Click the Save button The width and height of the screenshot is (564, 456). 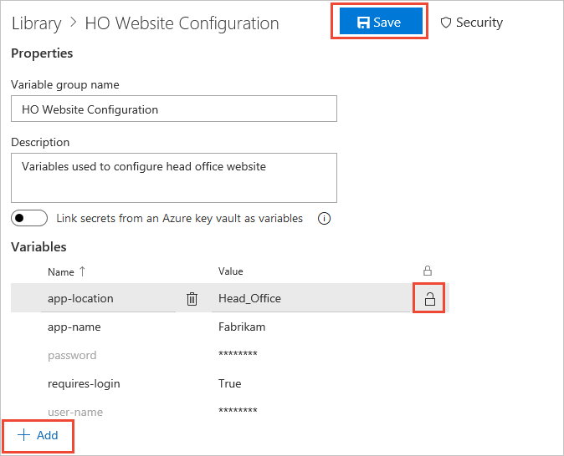click(x=380, y=23)
